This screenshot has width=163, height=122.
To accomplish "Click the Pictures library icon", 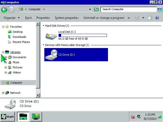I will coord(10,67).
